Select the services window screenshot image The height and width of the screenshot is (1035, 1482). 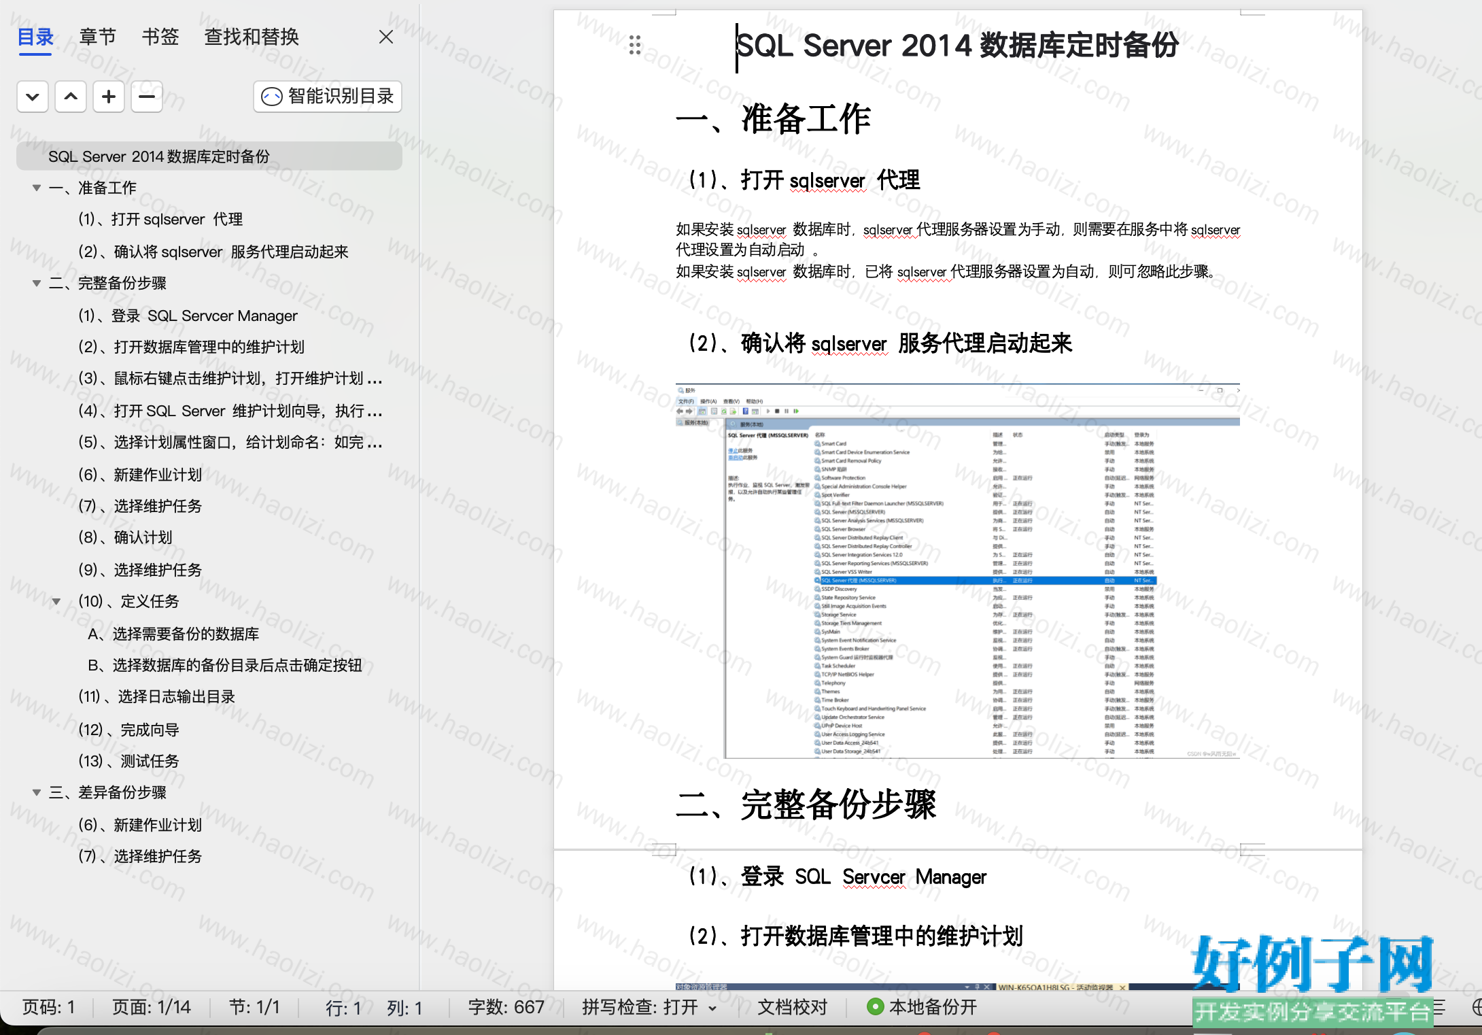point(958,571)
